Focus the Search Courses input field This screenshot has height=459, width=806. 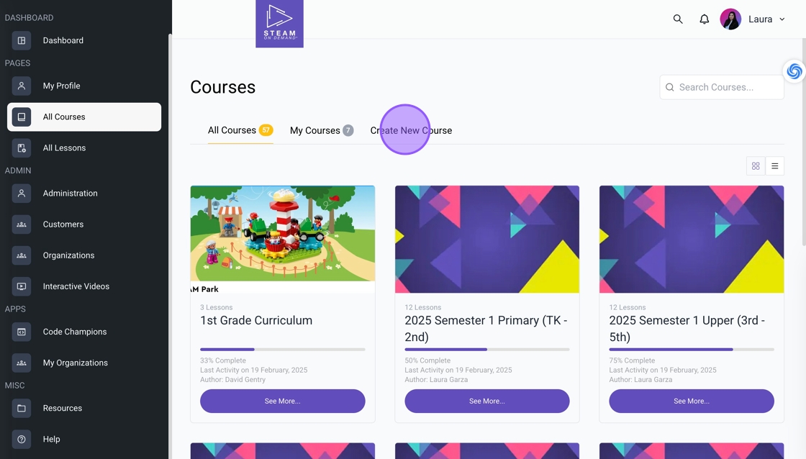[722, 87]
